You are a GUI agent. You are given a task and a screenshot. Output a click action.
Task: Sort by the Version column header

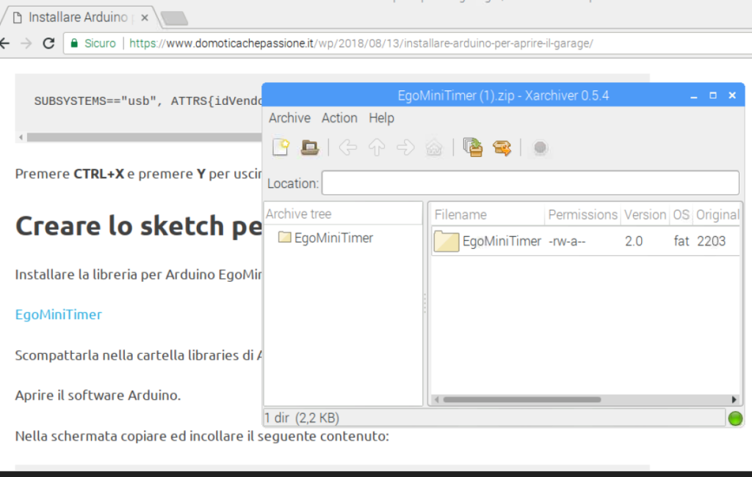pos(645,215)
